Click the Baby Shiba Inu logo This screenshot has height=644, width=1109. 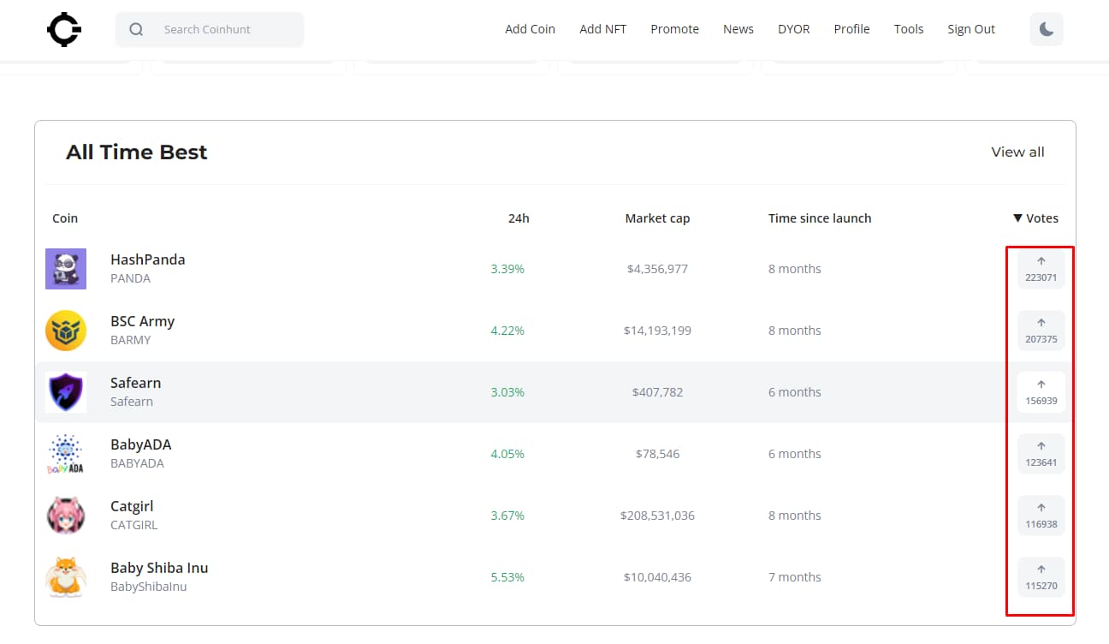click(x=66, y=577)
